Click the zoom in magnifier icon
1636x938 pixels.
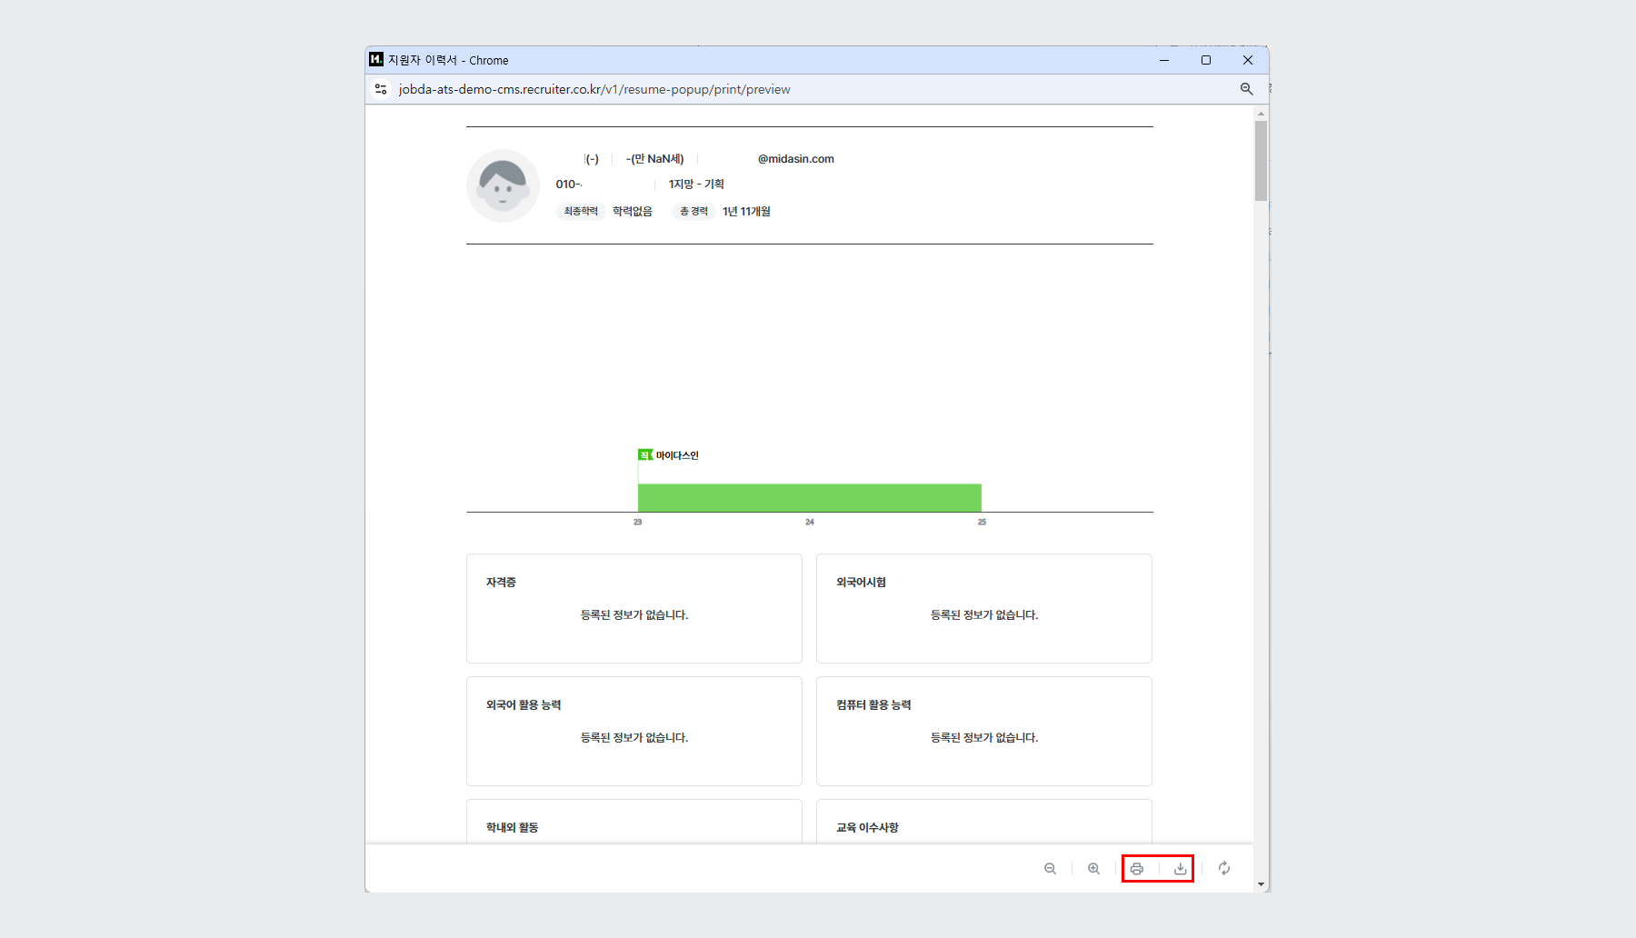(1093, 869)
